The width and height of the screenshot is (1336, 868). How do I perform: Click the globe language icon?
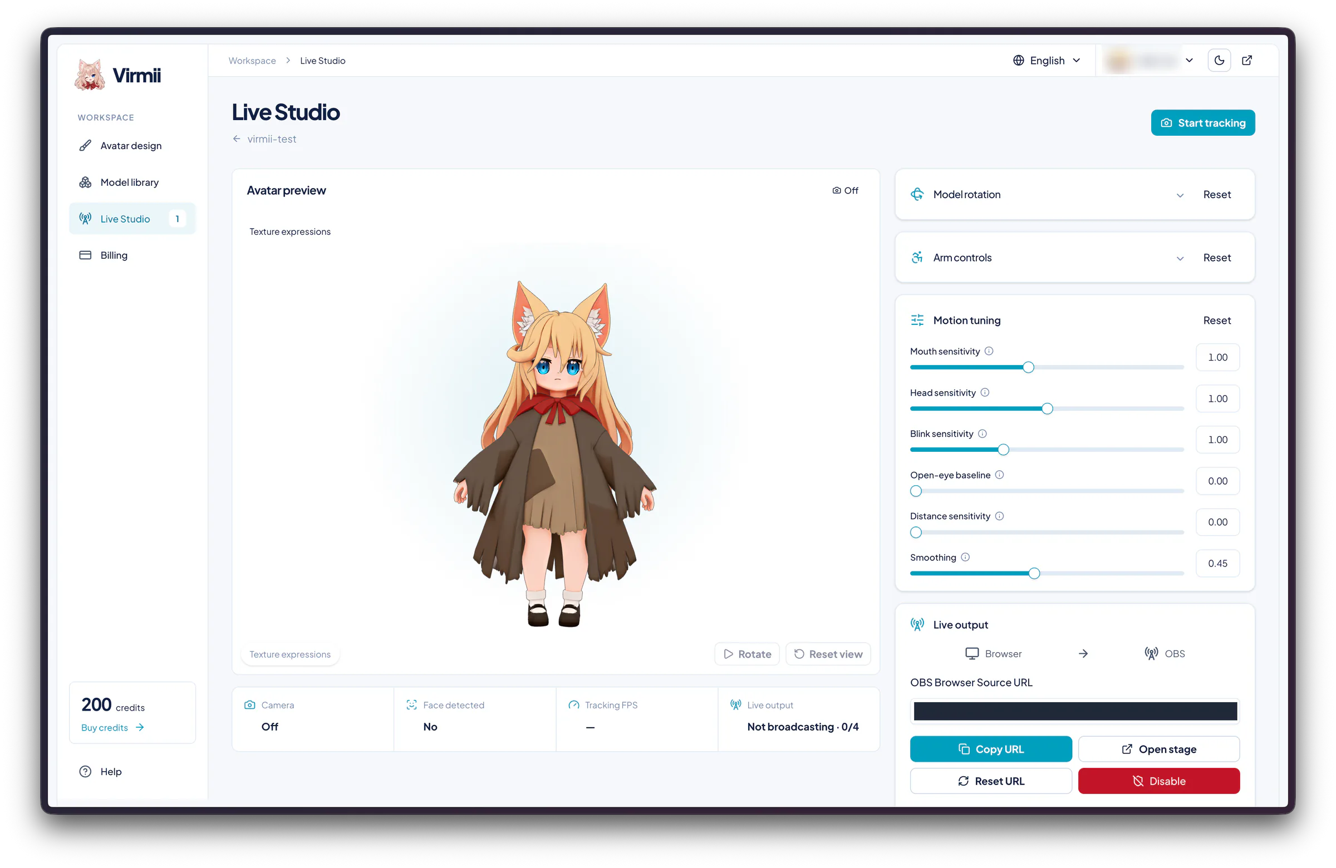(x=1018, y=60)
